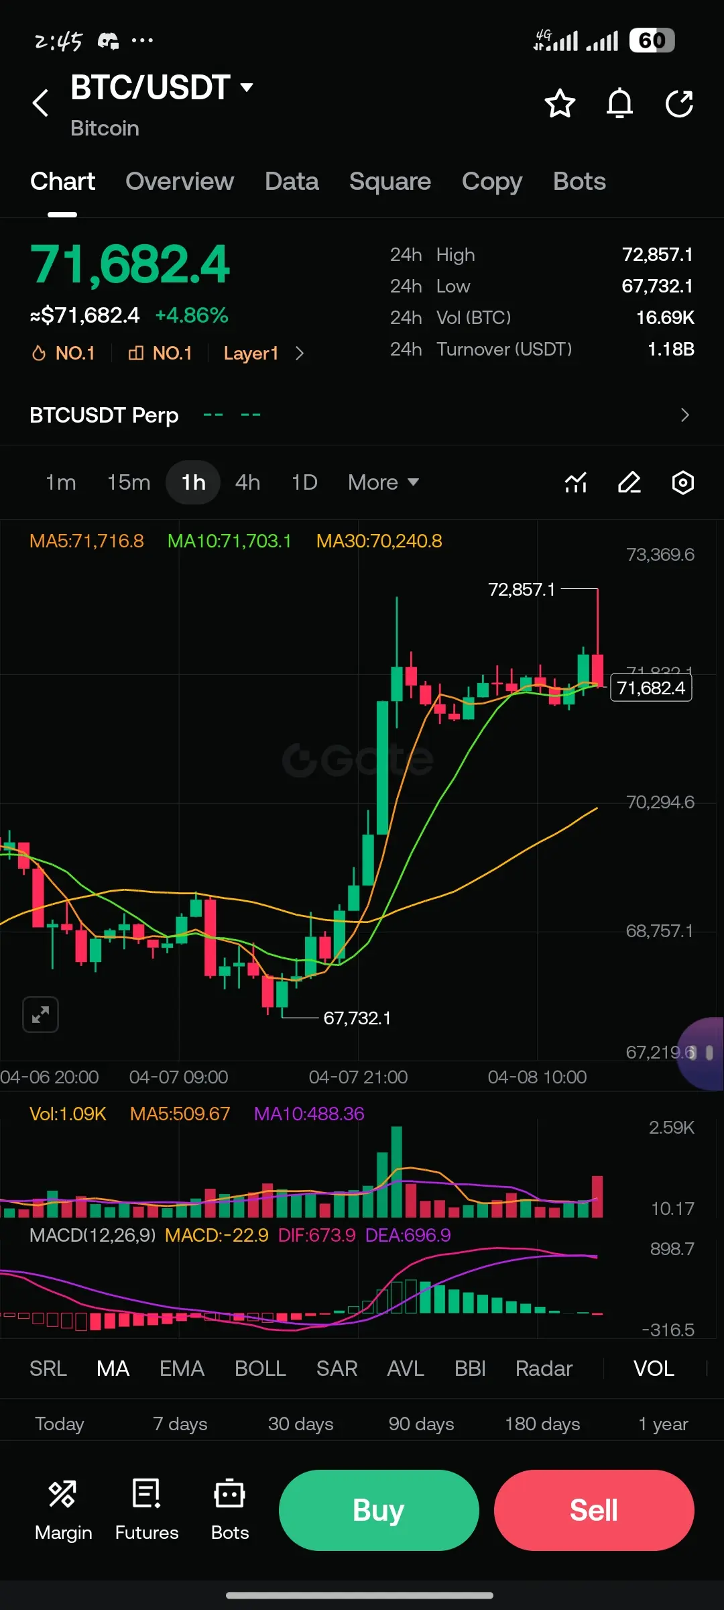Enable the Radar indicator
This screenshot has height=1610, width=724.
coord(544,1368)
